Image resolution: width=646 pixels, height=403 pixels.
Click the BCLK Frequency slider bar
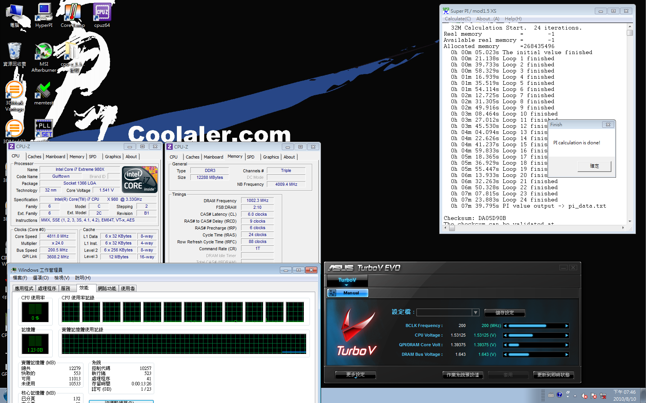pyautogui.click(x=536, y=326)
